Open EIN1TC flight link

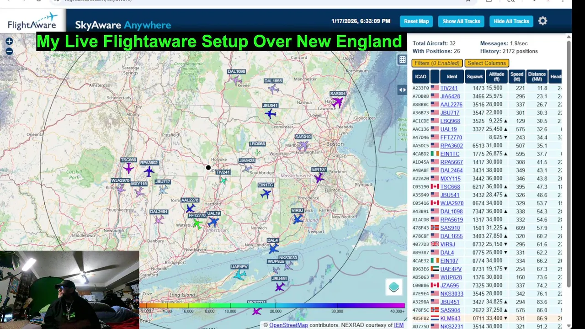[450, 154]
